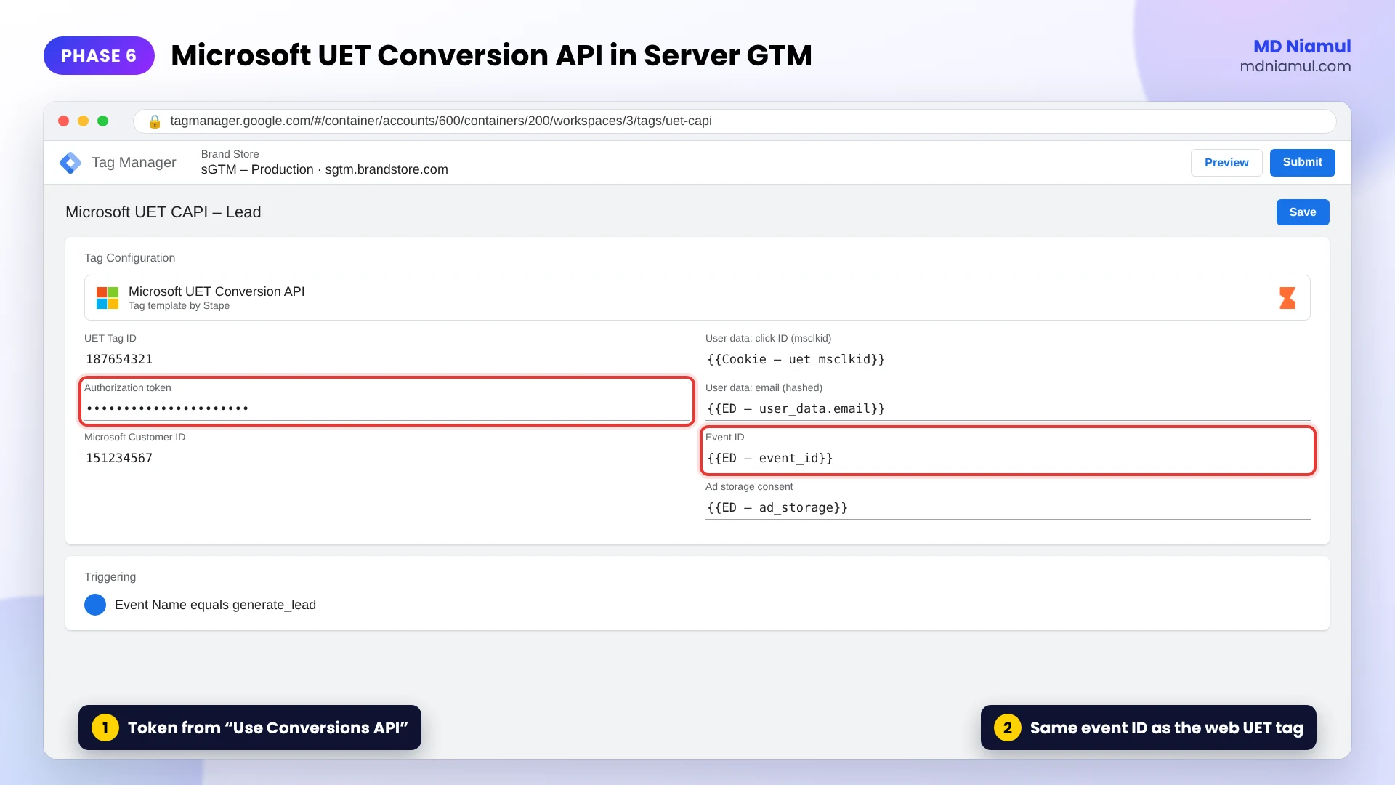This screenshot has width=1395, height=785.
Task: Click the Tag Manager title text
Action: pyautogui.click(x=134, y=163)
